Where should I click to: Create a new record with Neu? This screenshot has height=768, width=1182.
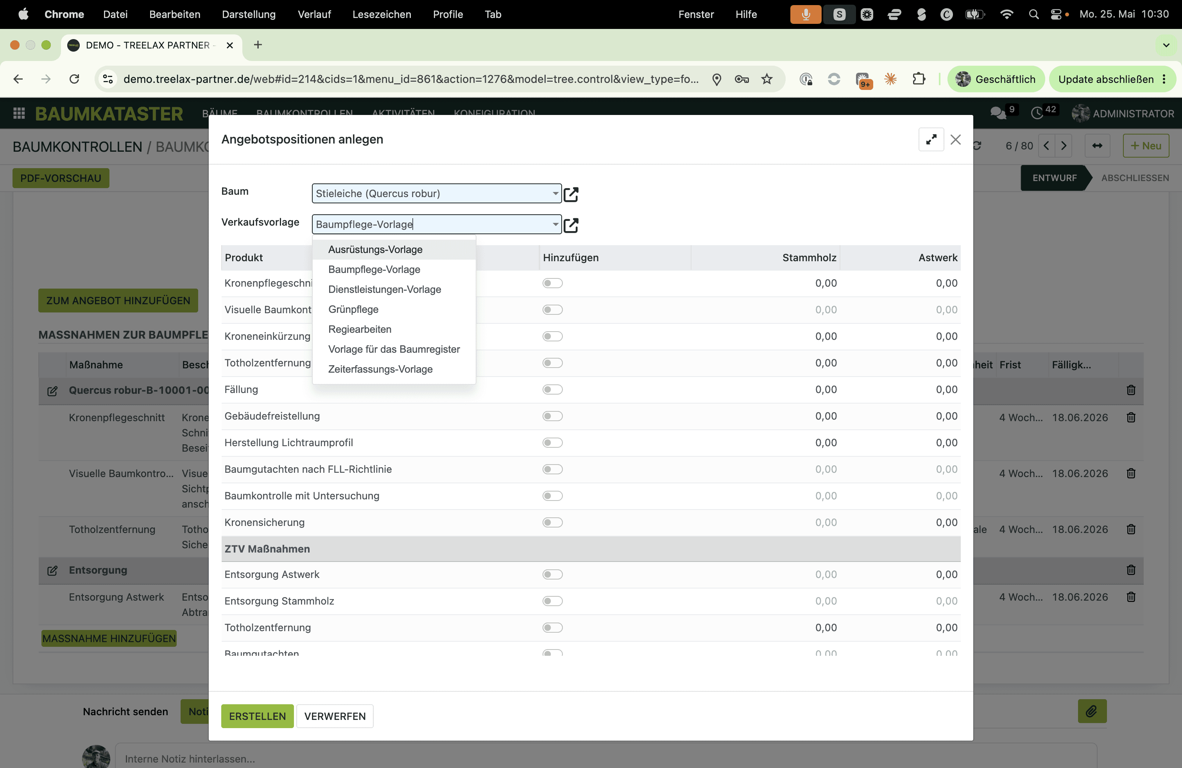point(1146,145)
